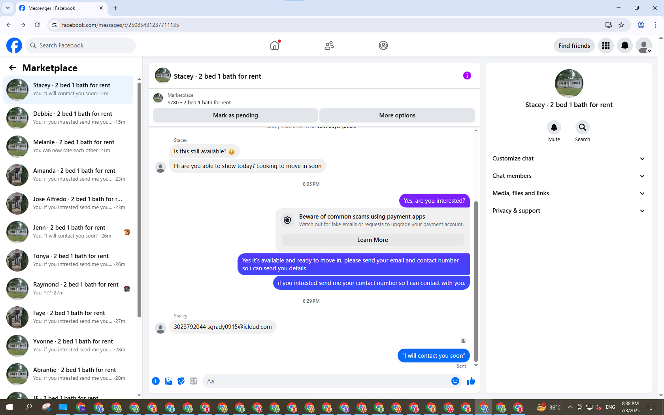Screen dimensions: 664x415
Task: Click the 'Yes, are you interested?' message
Action: pos(434,201)
